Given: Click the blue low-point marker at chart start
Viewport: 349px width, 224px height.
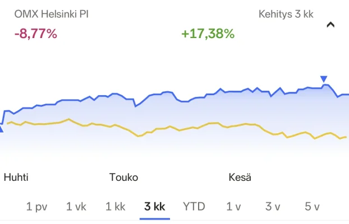Looking at the screenshot, I should [x=1, y=129].
